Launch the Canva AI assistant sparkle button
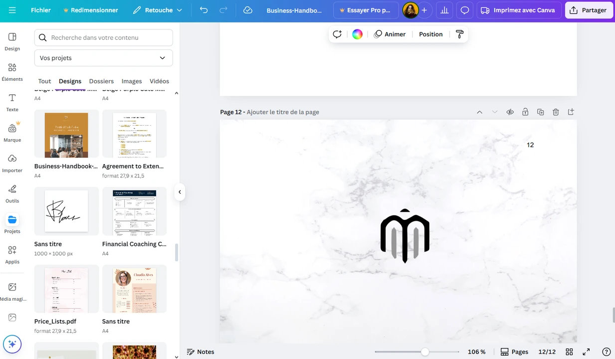The height and width of the screenshot is (359, 615). [12, 344]
